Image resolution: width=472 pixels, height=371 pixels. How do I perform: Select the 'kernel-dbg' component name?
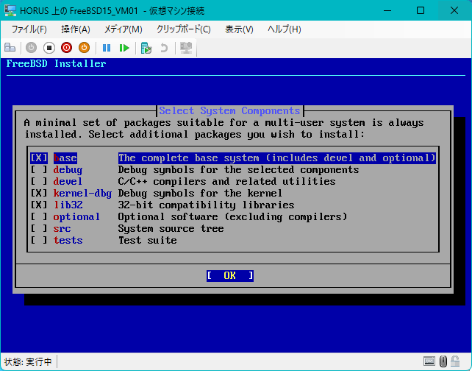click(x=82, y=193)
